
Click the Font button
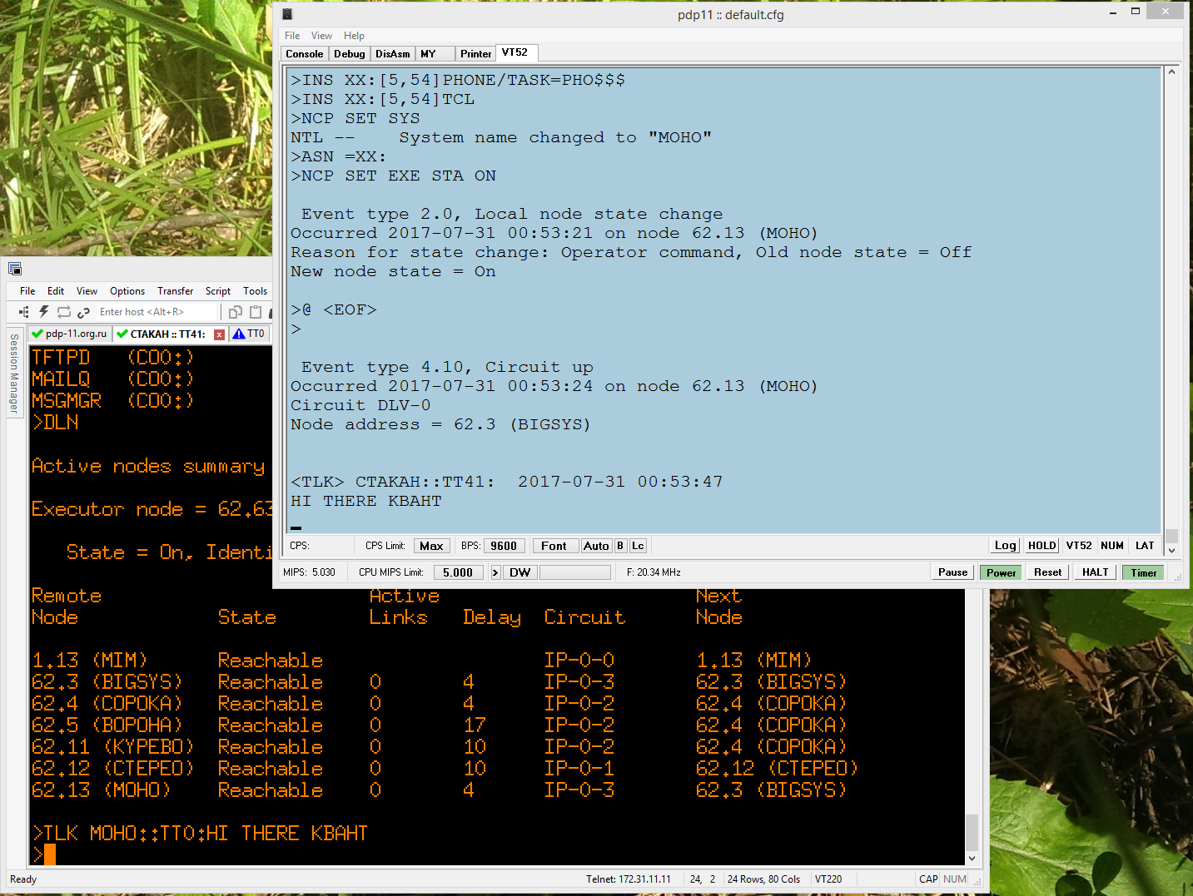point(554,546)
